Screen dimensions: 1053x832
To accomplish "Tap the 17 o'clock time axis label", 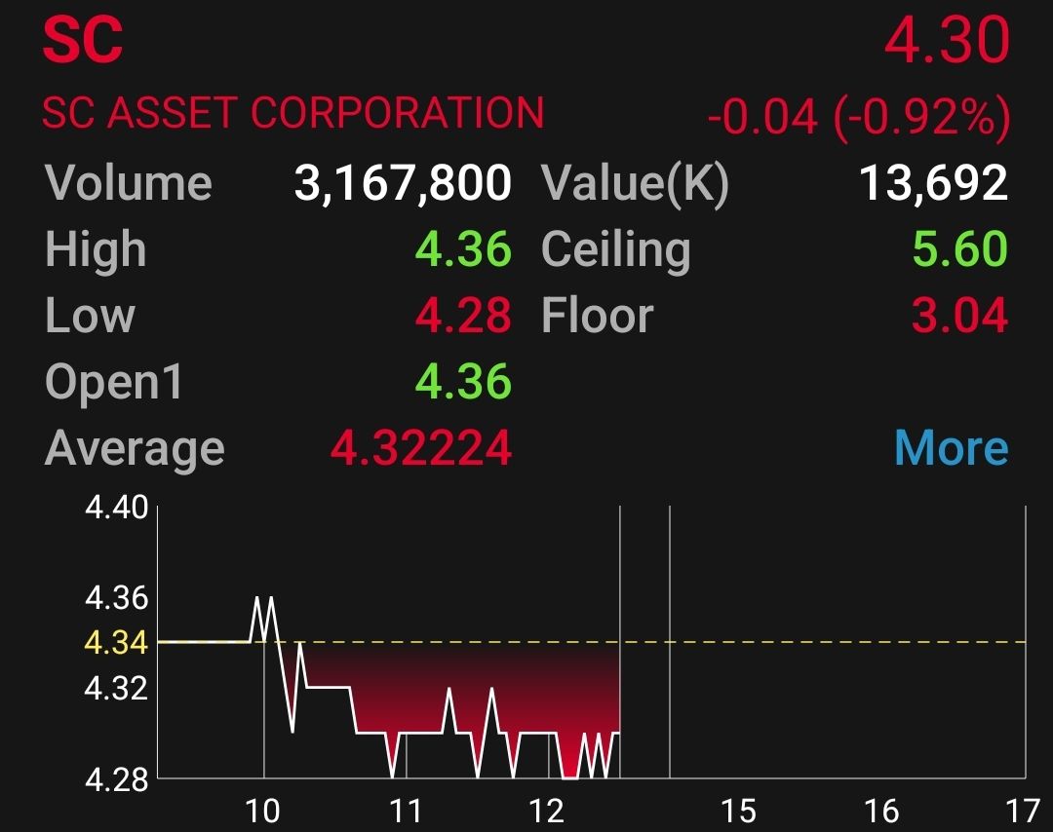I will [1023, 811].
